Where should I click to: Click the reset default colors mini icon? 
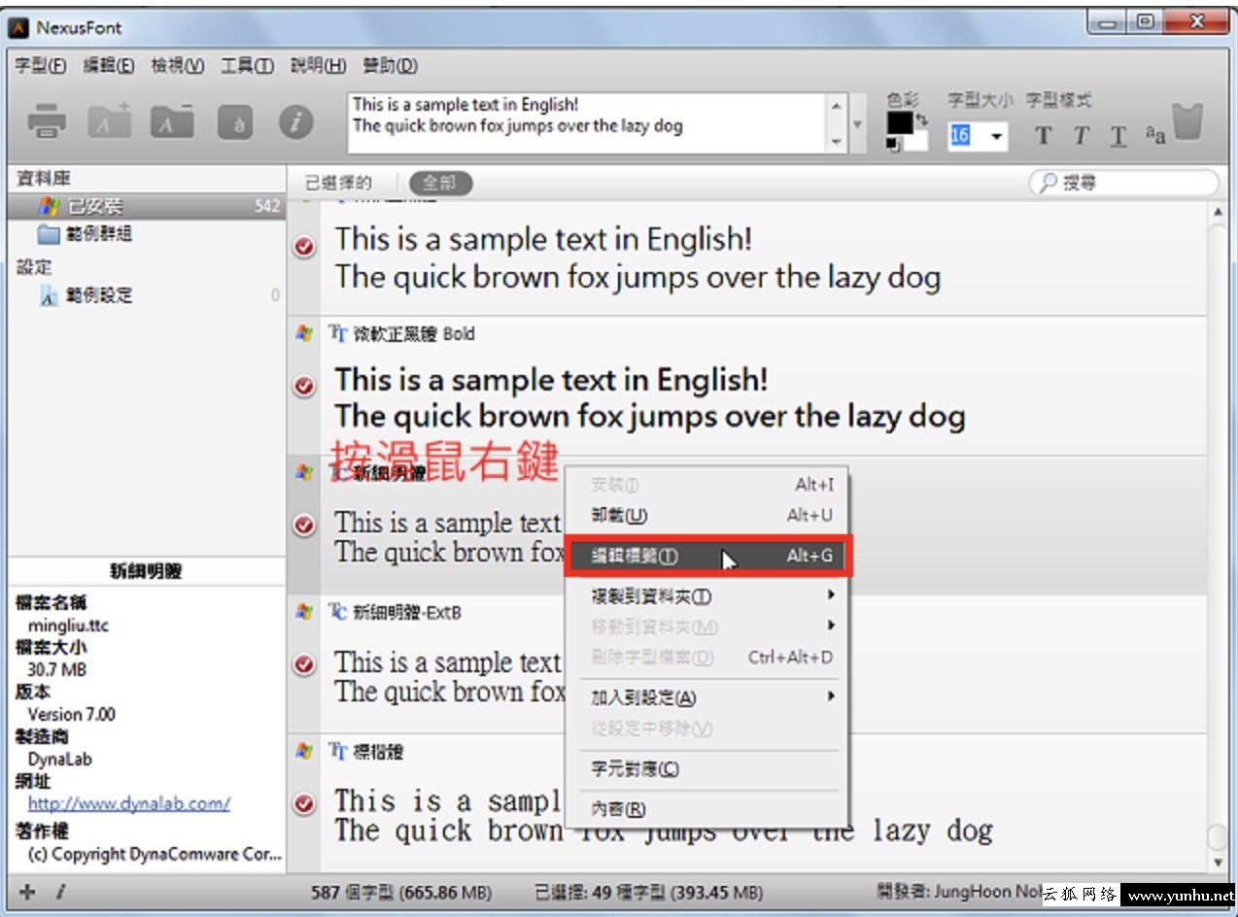pos(893,145)
